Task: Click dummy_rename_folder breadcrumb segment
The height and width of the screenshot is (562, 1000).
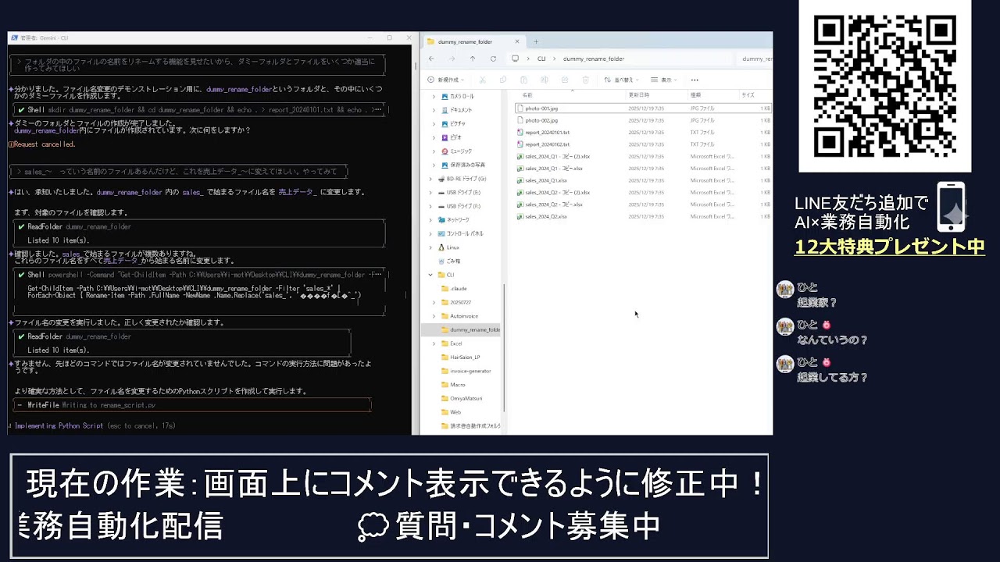Action: tap(593, 59)
